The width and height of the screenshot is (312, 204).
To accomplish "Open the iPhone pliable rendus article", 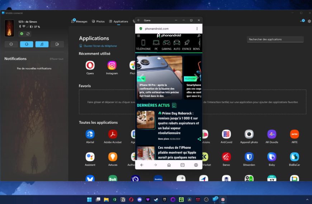I will (x=177, y=152).
